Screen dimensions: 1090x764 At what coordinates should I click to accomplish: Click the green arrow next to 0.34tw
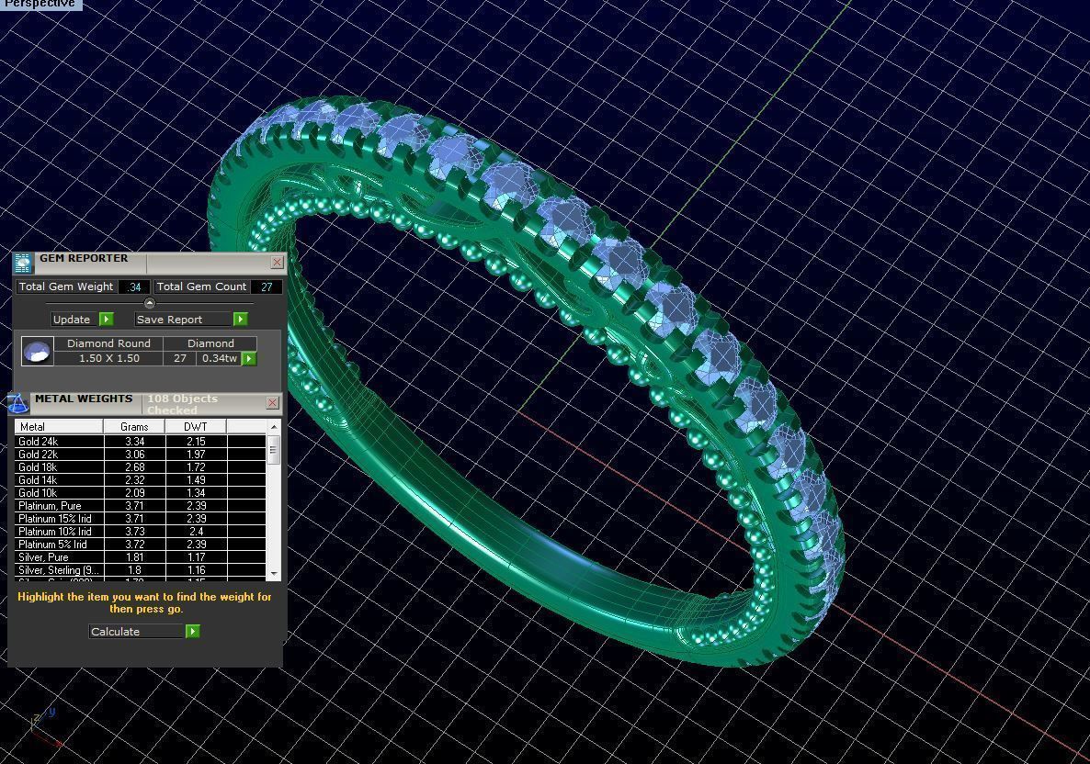[249, 358]
